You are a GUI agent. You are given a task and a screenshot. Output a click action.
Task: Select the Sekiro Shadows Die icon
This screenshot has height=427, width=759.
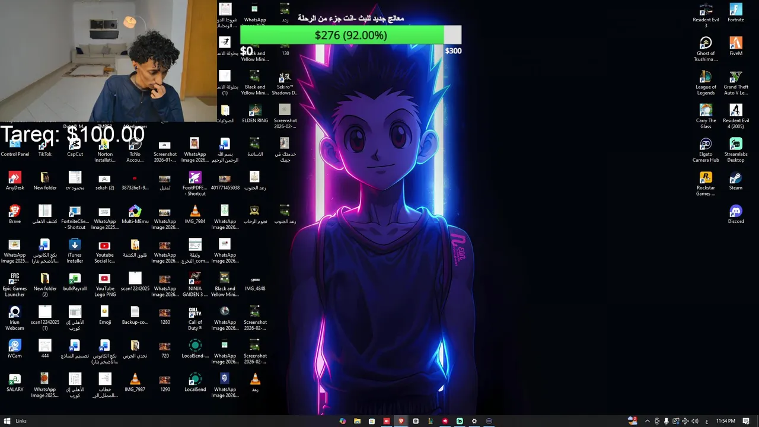285,84
